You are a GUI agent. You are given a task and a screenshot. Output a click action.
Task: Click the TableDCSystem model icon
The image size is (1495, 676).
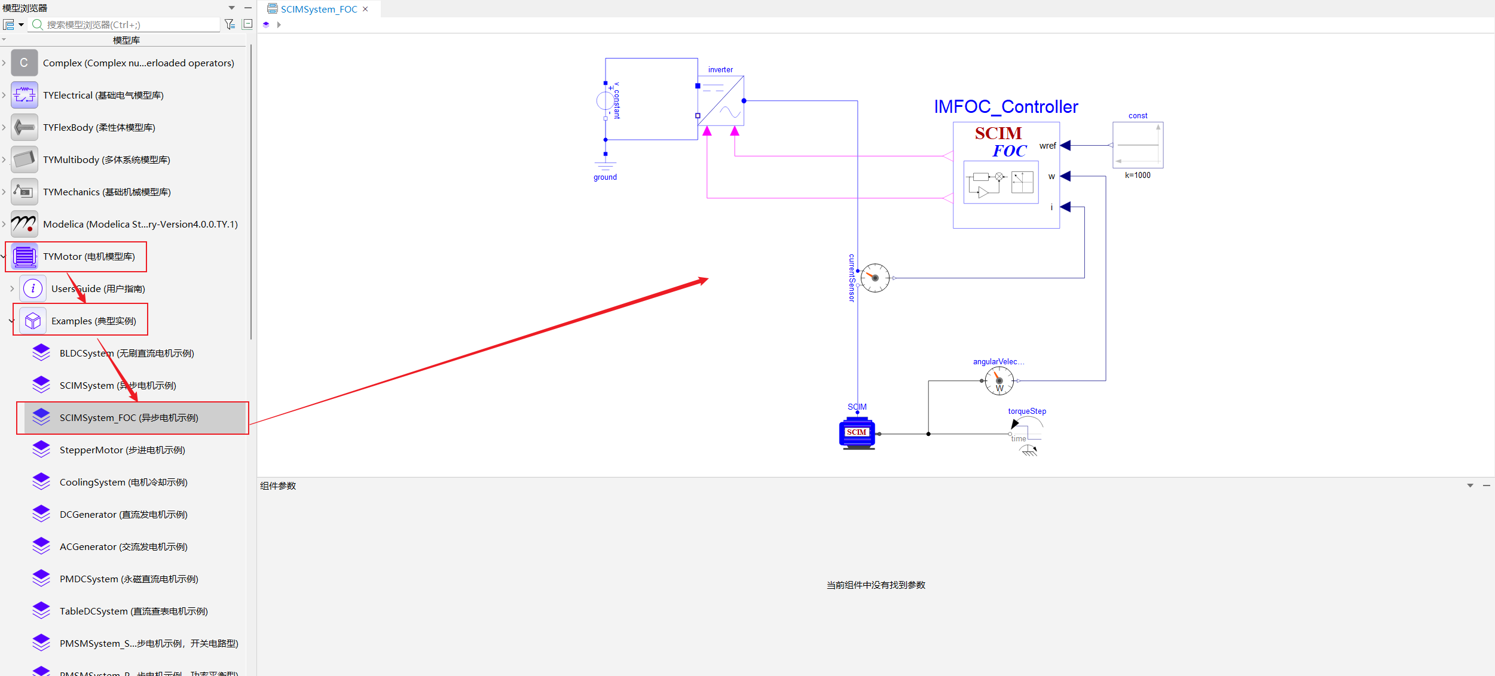pos(41,611)
